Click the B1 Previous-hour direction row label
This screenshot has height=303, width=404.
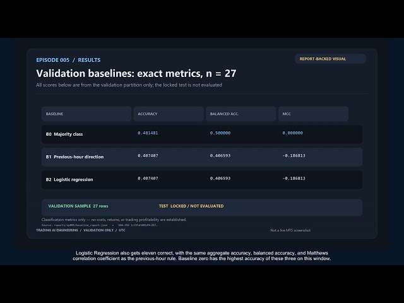click(x=74, y=157)
